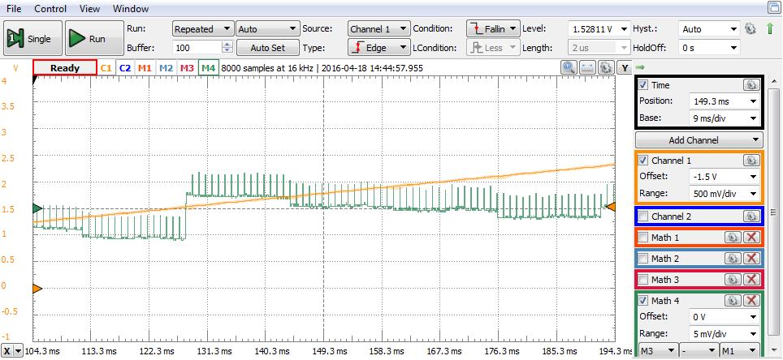Open the M3 operand dropdown
This screenshot has height=360, width=783.
coord(658,350)
